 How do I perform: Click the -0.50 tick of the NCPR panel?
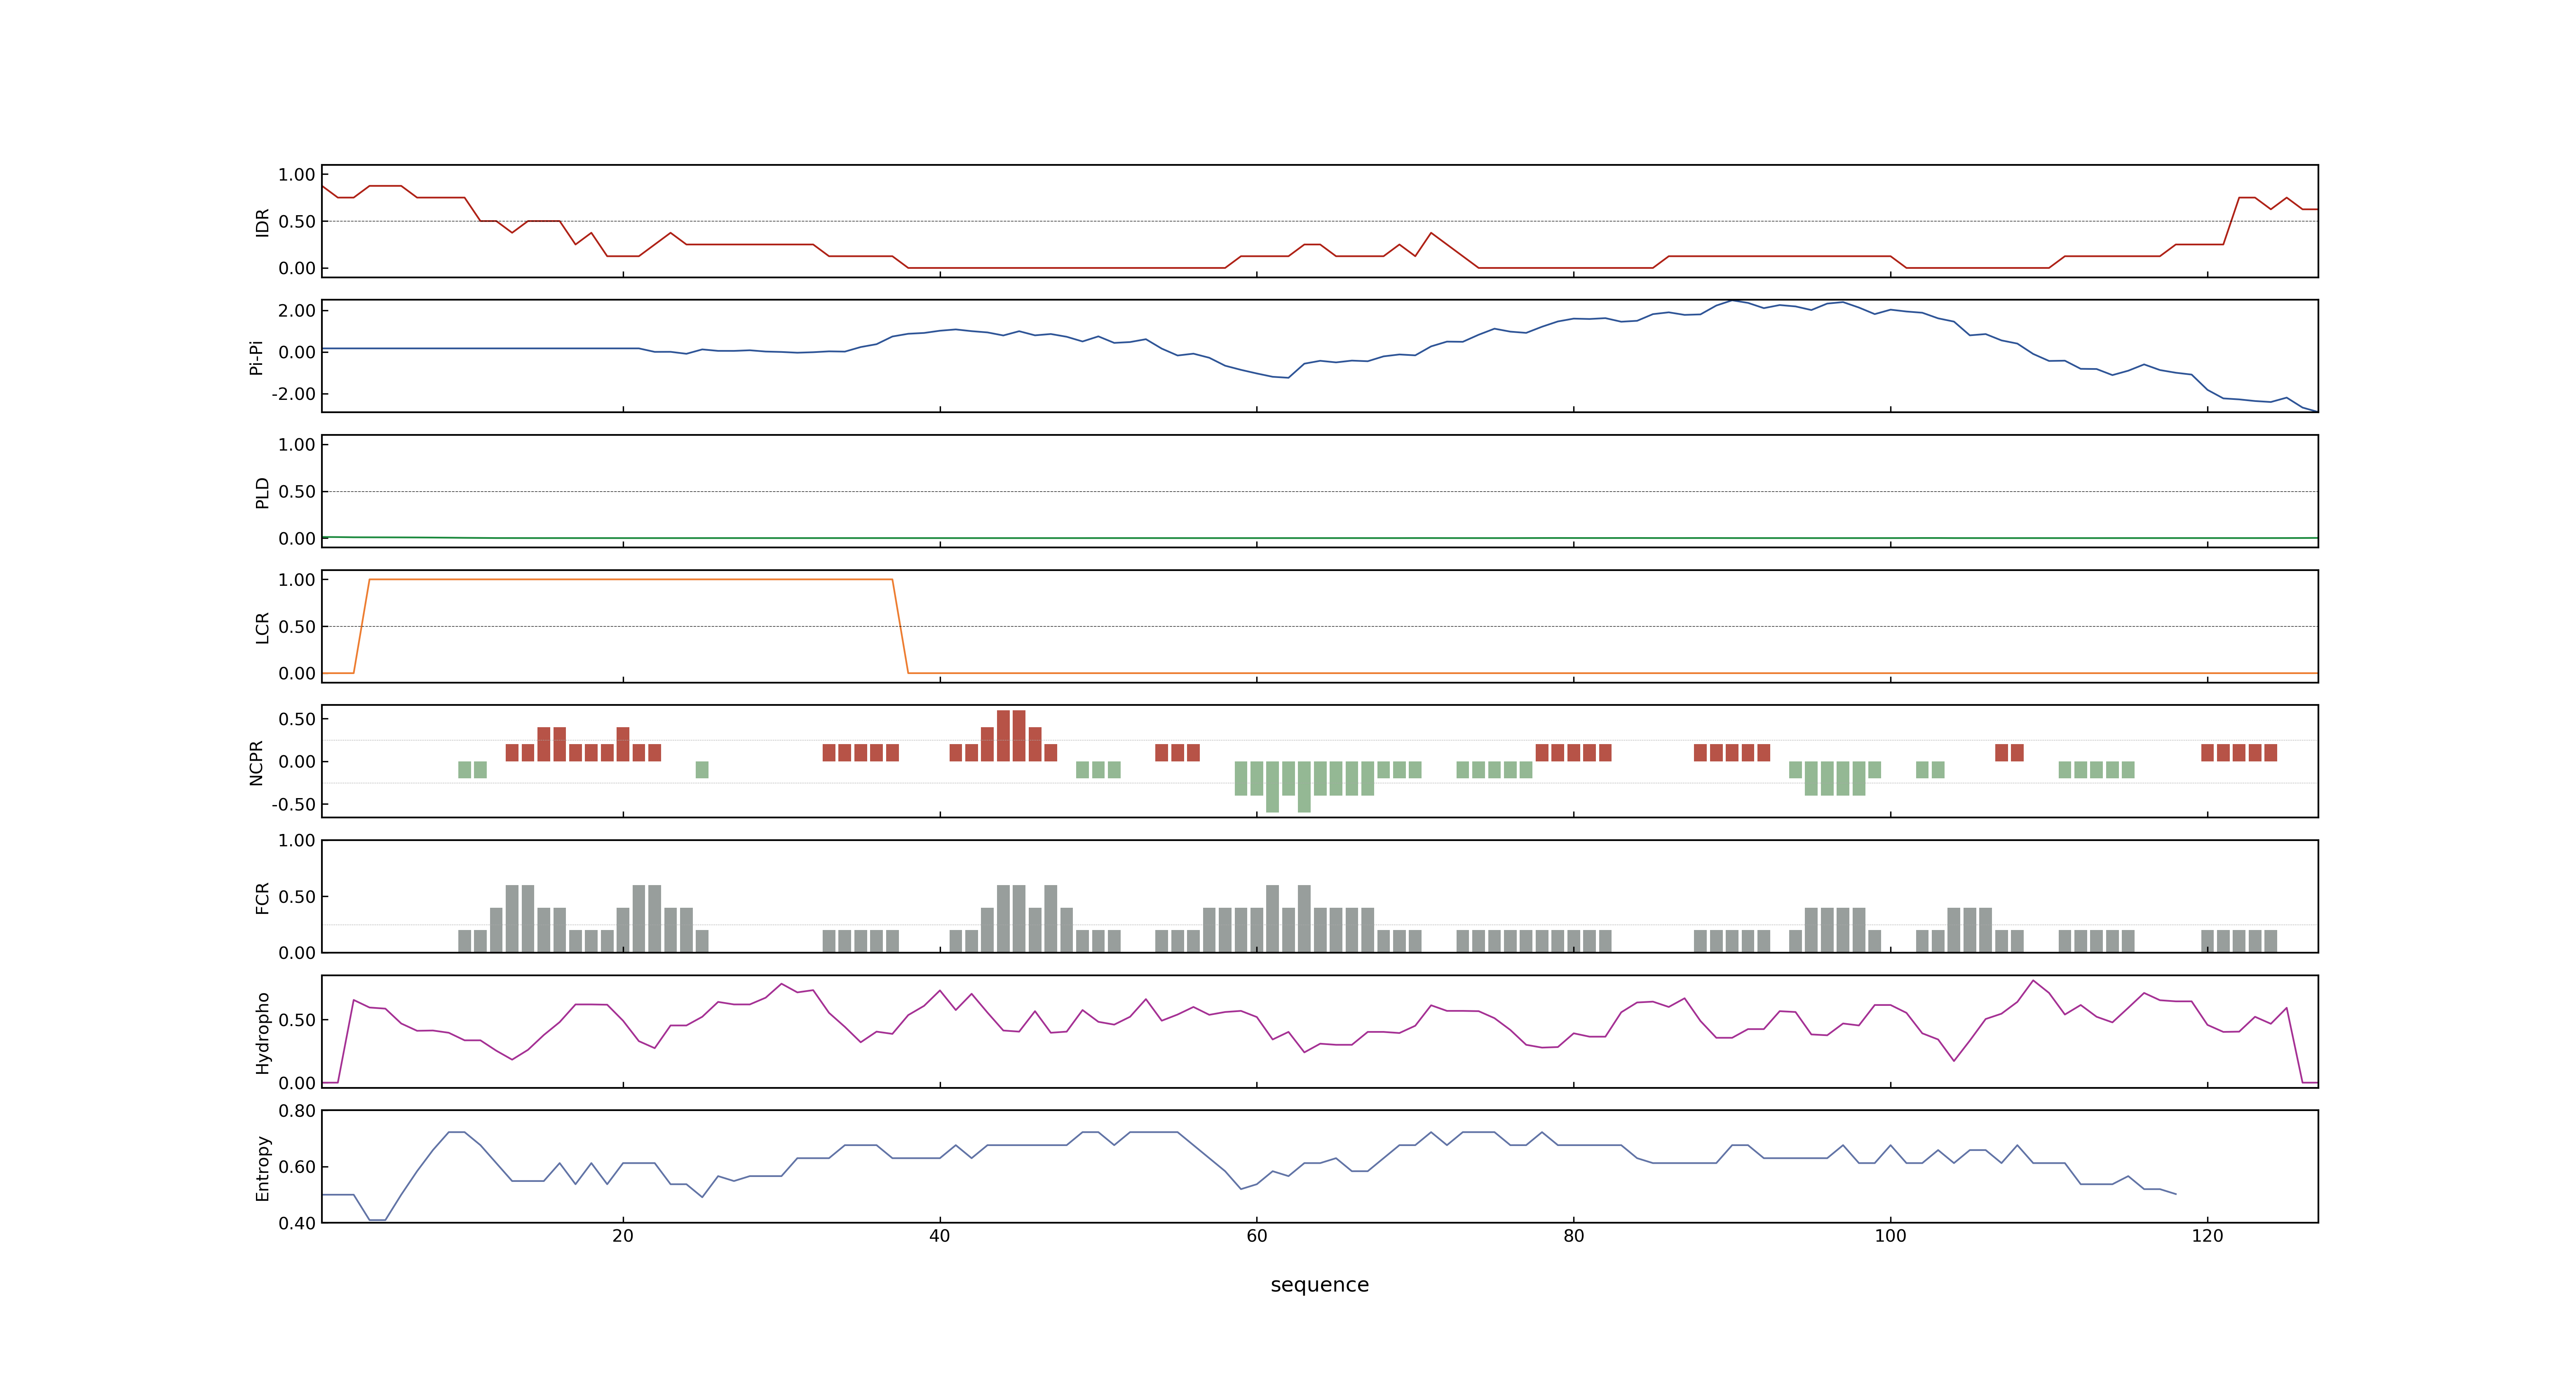[x=293, y=805]
